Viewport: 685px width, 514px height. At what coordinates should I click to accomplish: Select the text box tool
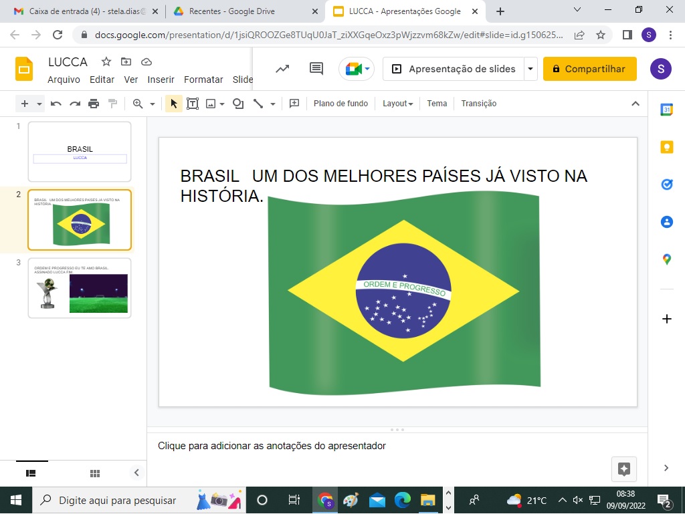[193, 104]
